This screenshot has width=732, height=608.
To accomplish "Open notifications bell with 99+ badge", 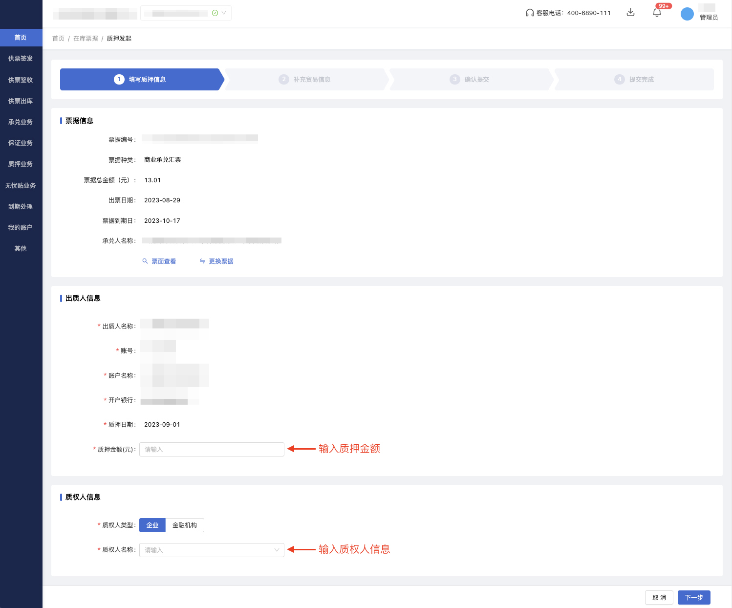I will click(x=657, y=13).
